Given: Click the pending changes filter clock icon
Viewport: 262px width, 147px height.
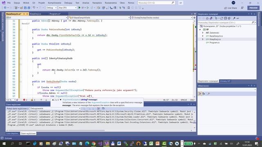Looking at the screenshot, I should coord(216,18).
